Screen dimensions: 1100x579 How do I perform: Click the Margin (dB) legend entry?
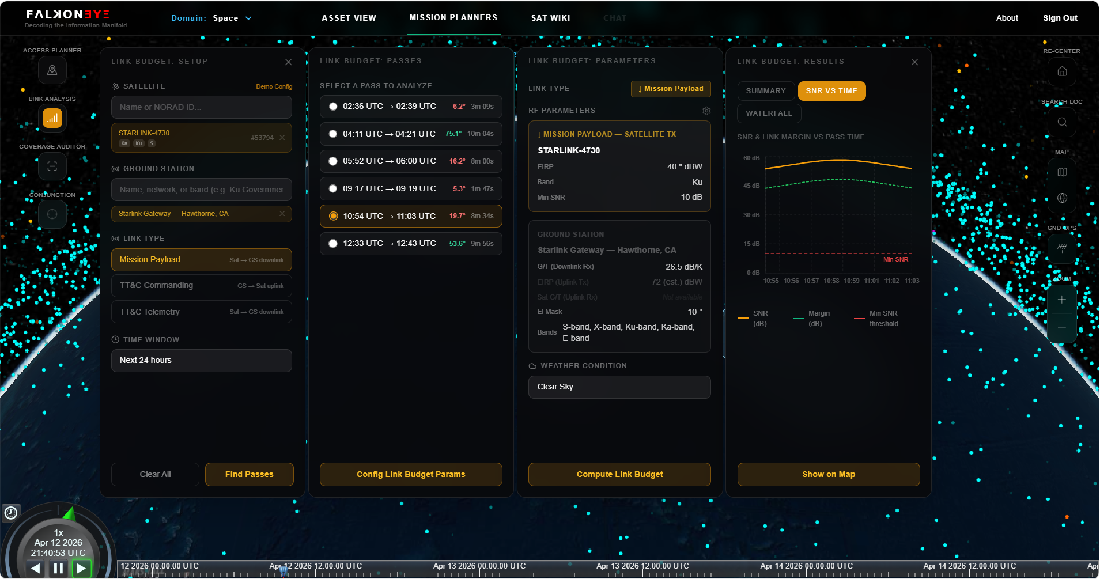point(812,319)
